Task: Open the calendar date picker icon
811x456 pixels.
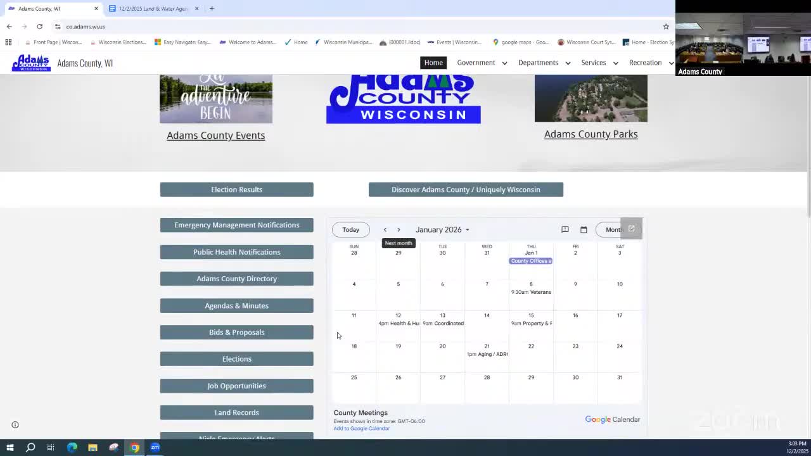Action: (x=584, y=229)
